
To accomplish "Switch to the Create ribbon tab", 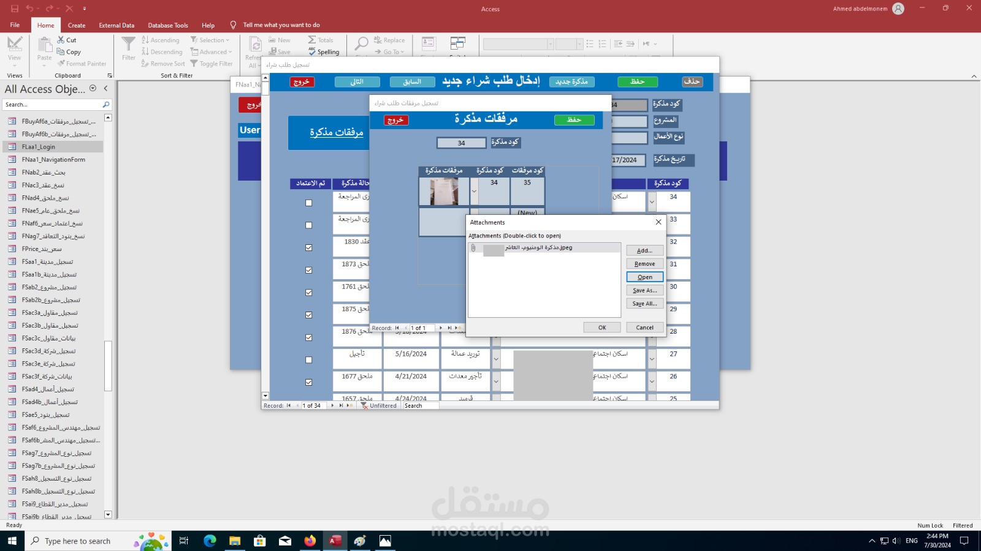I will 77,25.
